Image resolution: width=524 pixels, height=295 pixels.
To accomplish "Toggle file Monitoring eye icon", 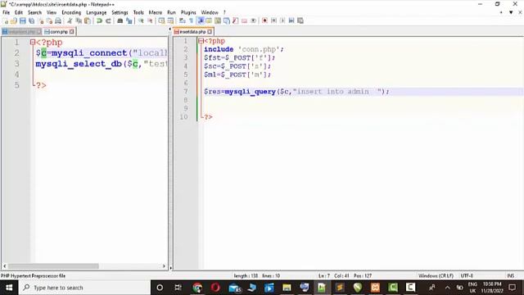I will (253, 20).
